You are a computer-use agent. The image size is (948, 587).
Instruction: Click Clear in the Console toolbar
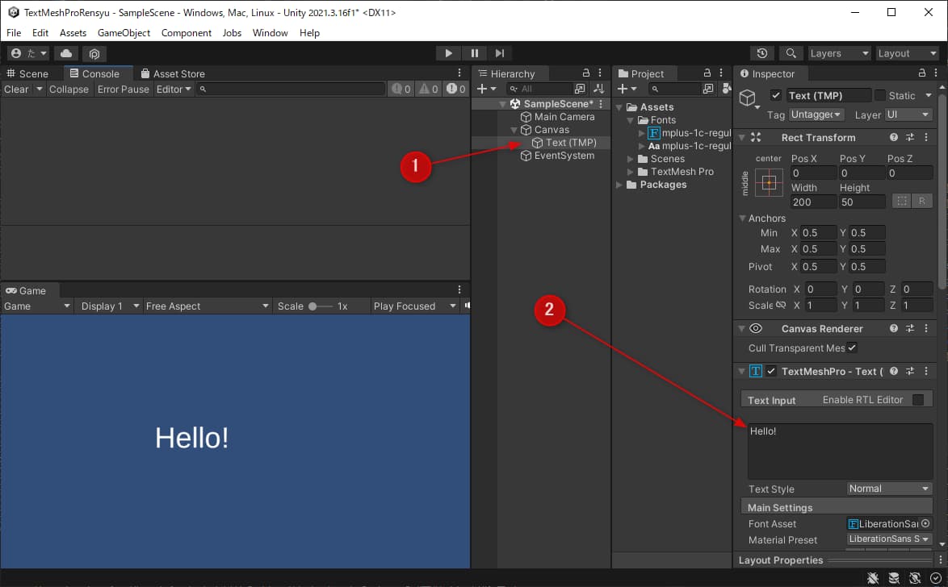(15, 89)
